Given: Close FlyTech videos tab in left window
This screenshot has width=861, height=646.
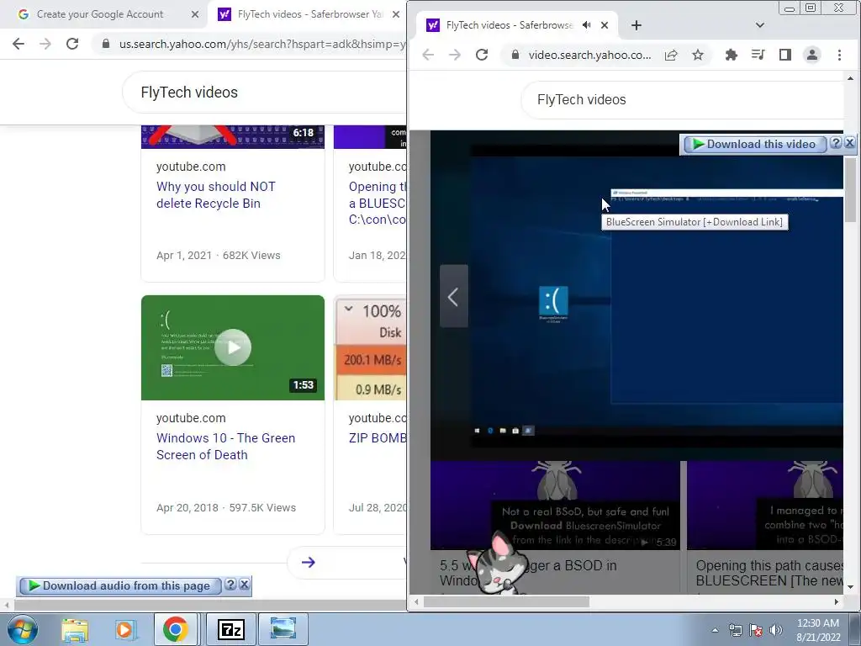Looking at the screenshot, I should coord(396,14).
